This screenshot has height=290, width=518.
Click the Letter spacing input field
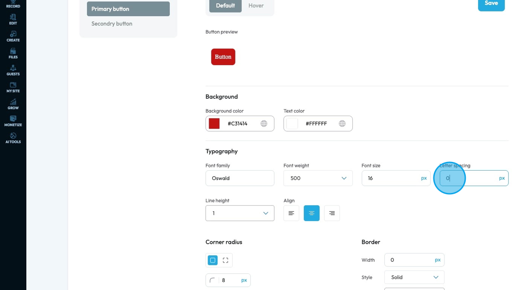pyautogui.click(x=474, y=178)
